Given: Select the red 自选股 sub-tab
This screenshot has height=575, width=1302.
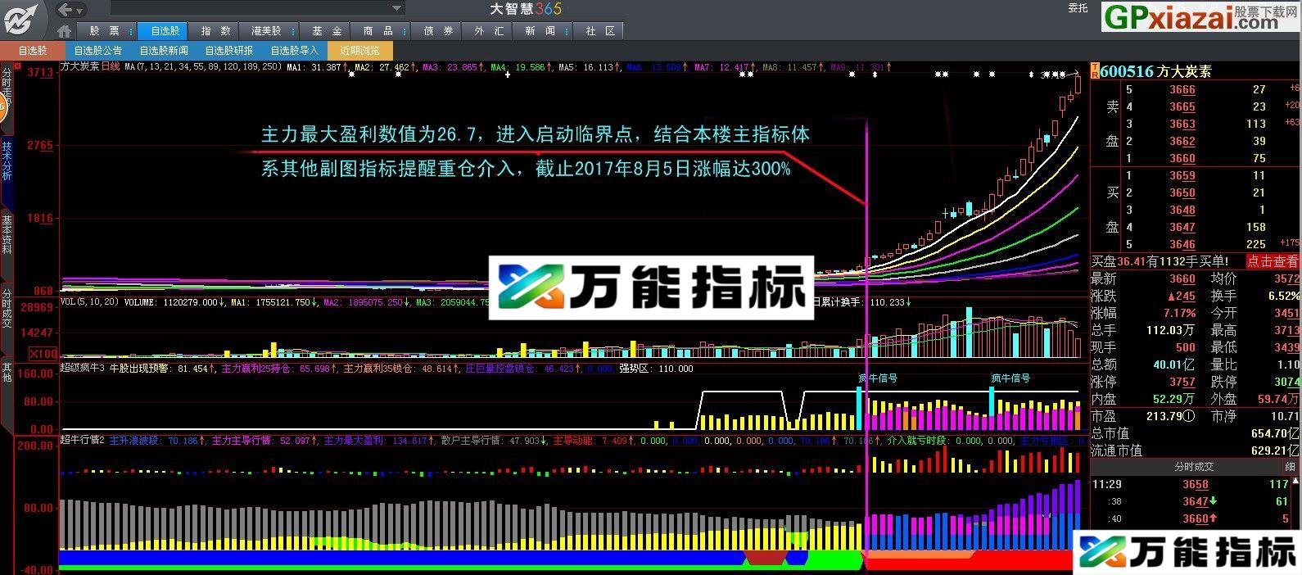Looking at the screenshot, I should 33,51.
